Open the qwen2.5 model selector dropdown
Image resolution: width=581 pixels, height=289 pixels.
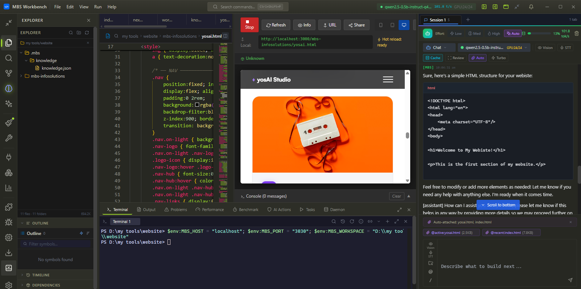coord(494,48)
